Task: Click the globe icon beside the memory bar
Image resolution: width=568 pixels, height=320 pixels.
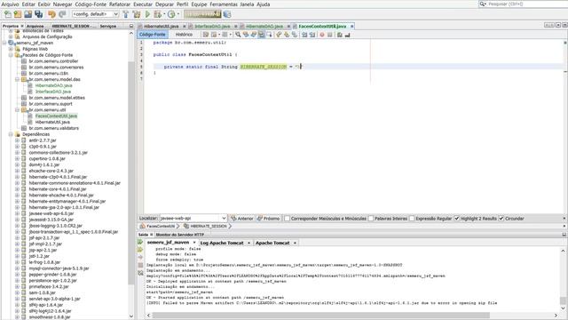Action: pyautogui.click(x=227, y=14)
